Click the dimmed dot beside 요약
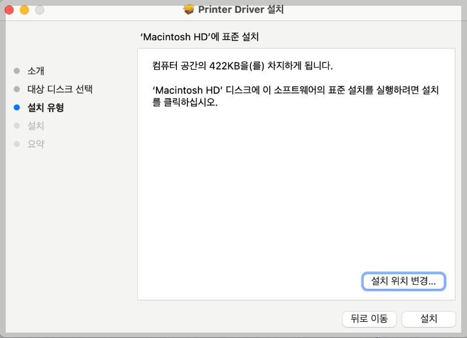467x338 pixels. click(x=17, y=144)
